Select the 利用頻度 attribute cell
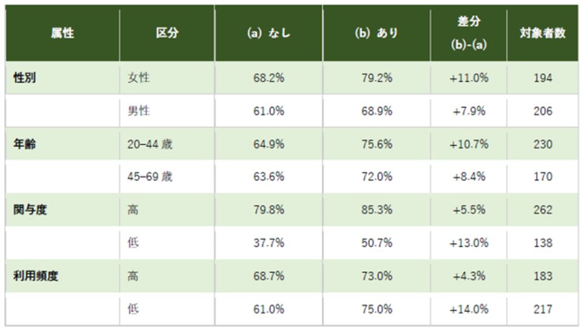Viewport: 584px width, 332px height. (36, 276)
